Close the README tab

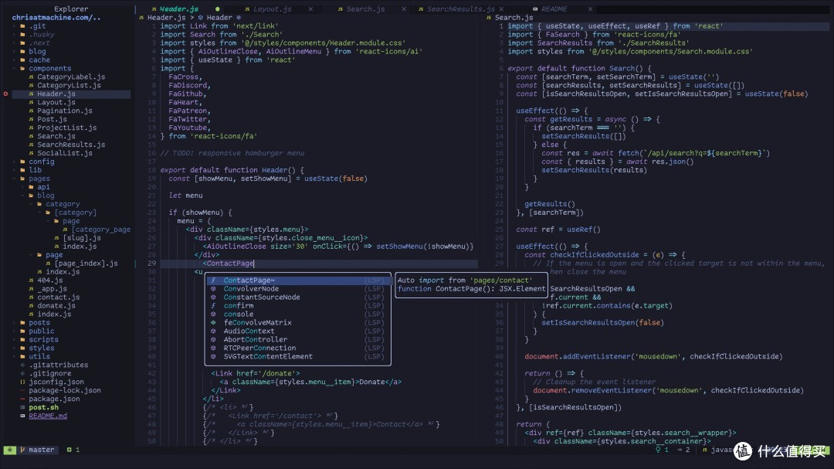pyautogui.click(x=590, y=9)
